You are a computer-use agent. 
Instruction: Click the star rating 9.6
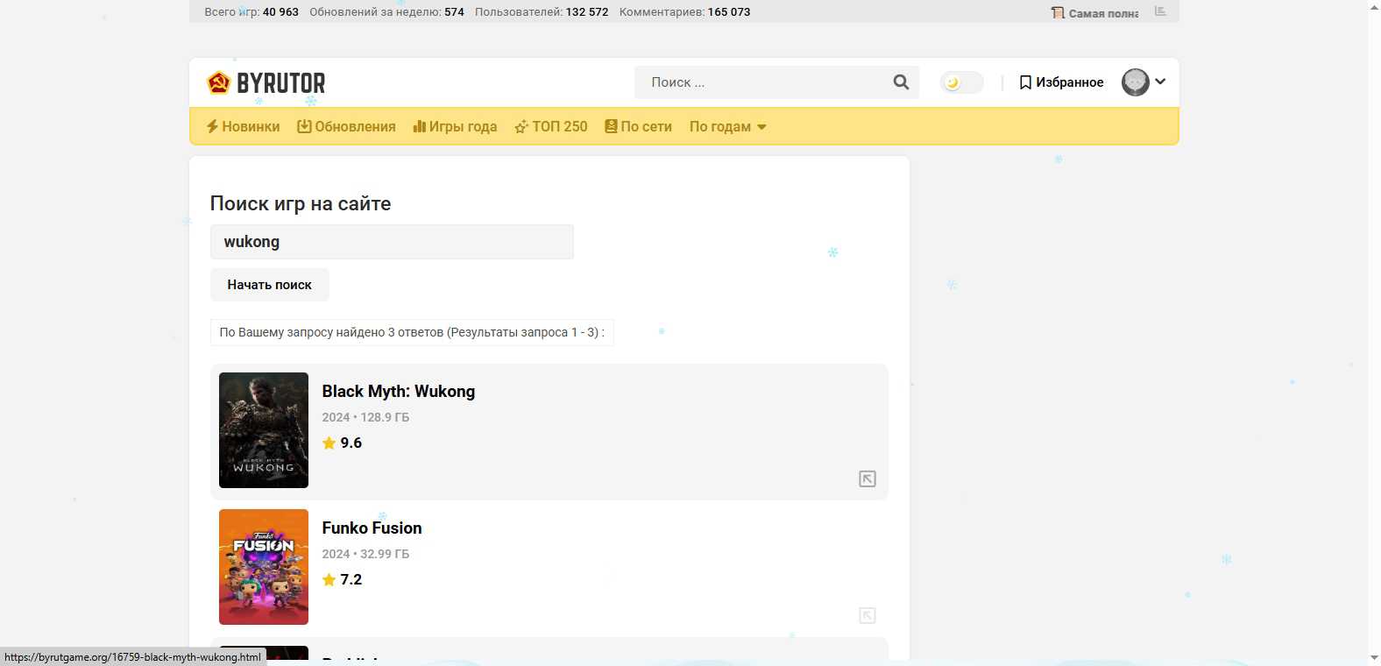(342, 443)
